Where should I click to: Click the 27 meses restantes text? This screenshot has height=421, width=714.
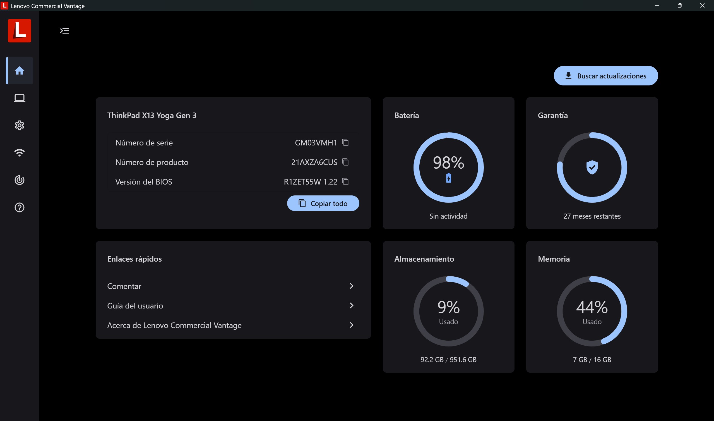click(x=592, y=216)
